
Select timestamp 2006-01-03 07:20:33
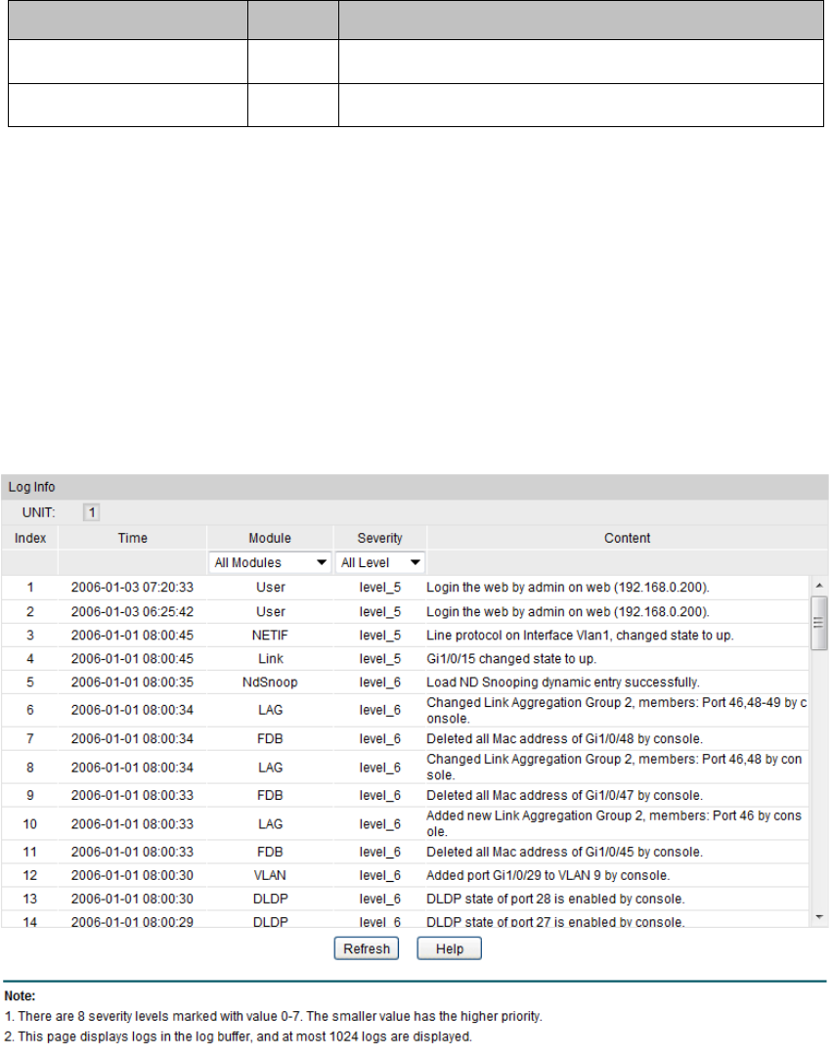click(133, 588)
